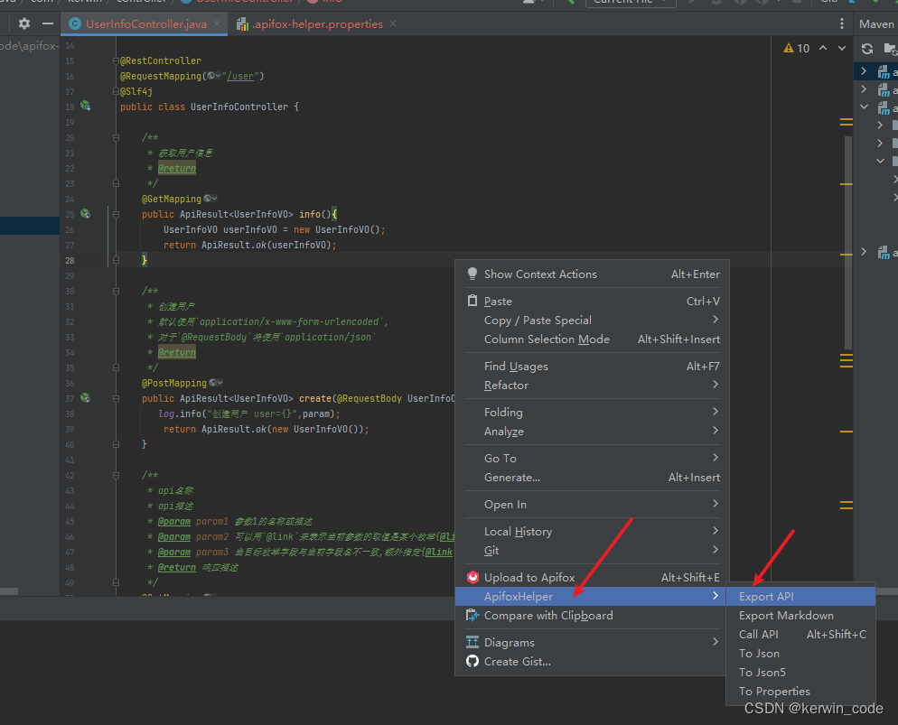
Task: Select Create Gist...
Action: [x=592, y=662]
